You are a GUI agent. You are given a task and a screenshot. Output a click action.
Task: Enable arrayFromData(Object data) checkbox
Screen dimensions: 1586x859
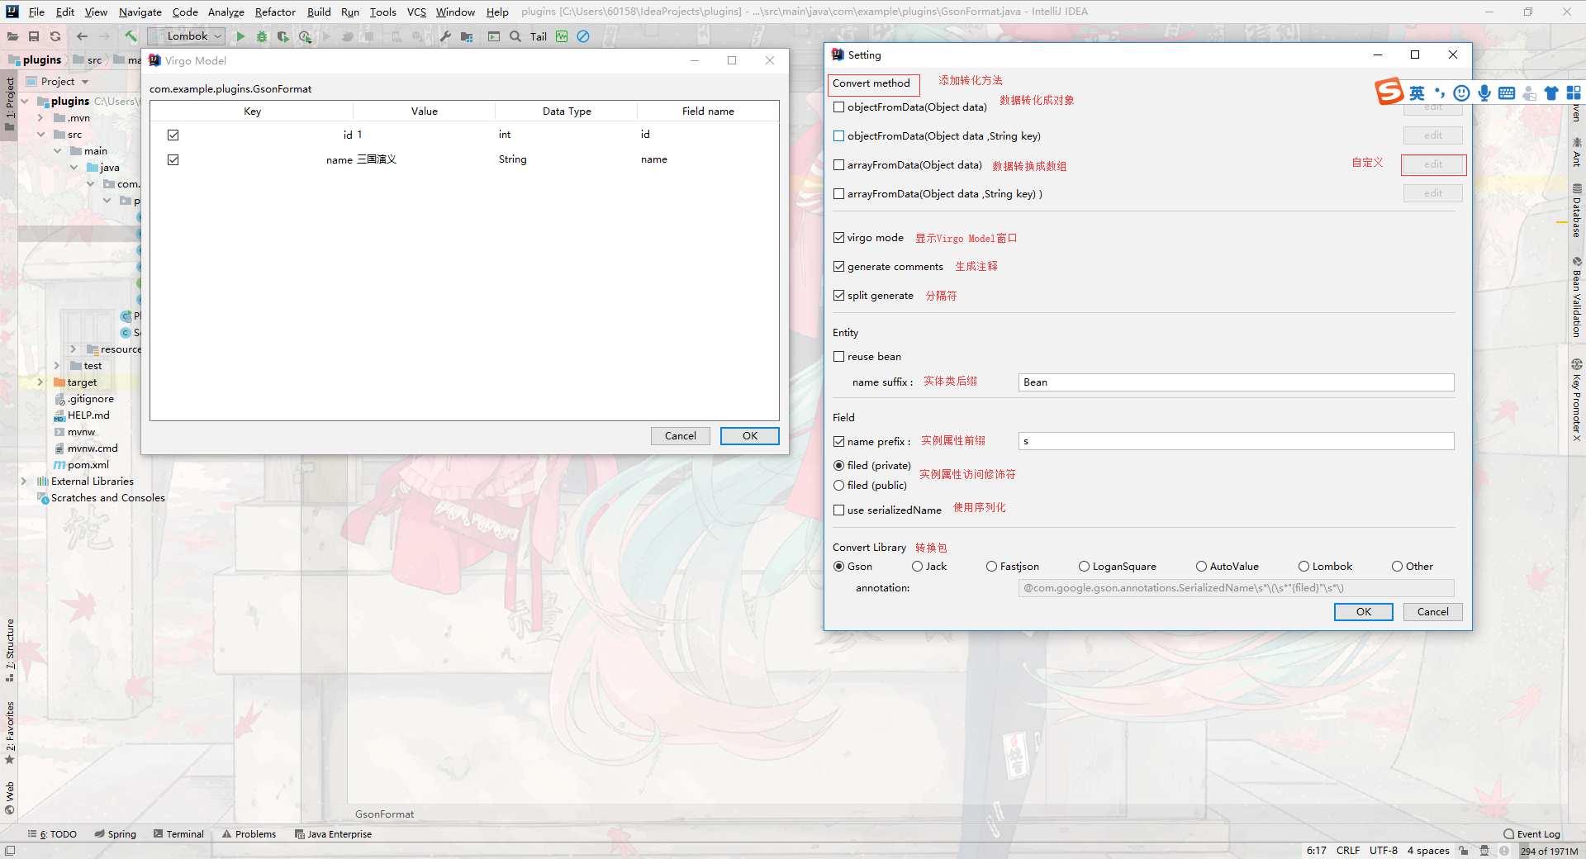click(x=838, y=165)
